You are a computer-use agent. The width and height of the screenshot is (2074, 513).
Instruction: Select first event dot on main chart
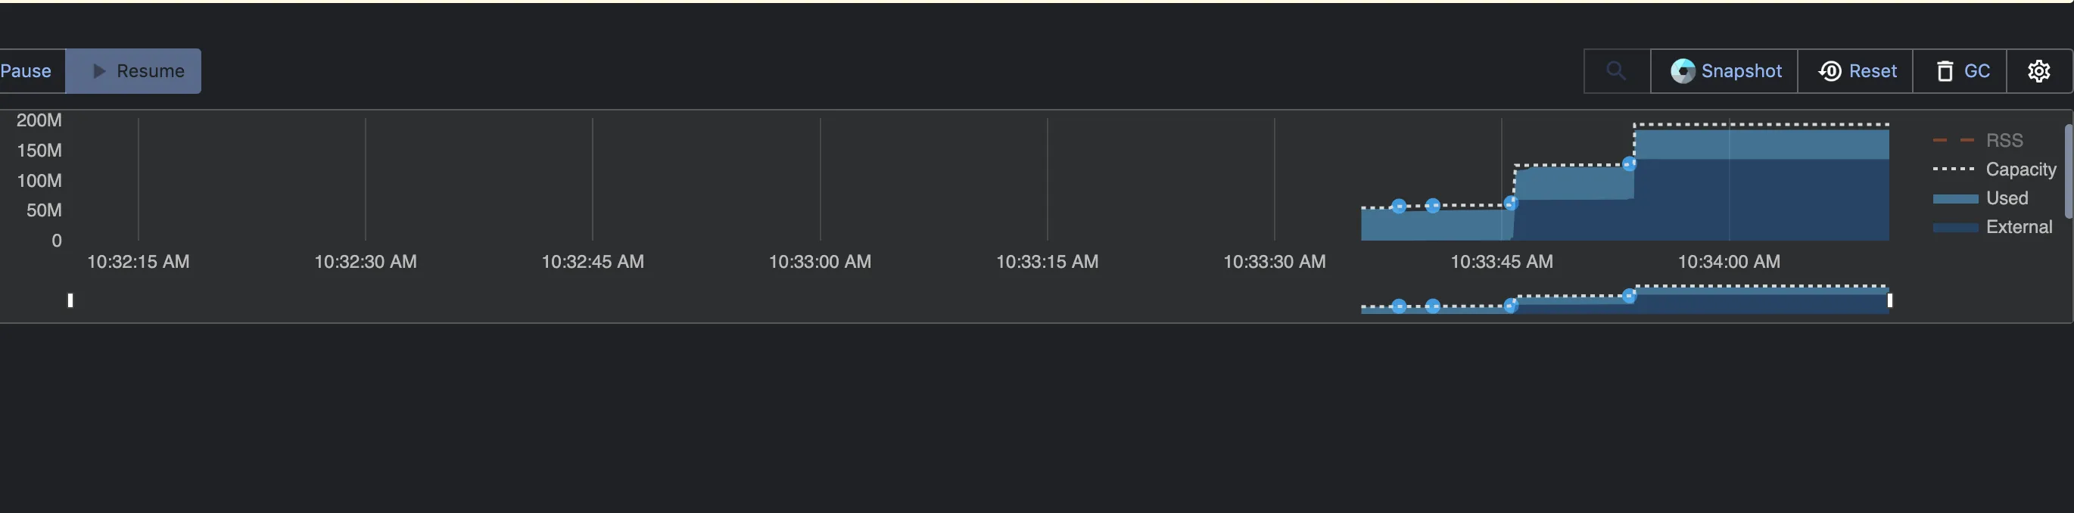[1399, 206]
